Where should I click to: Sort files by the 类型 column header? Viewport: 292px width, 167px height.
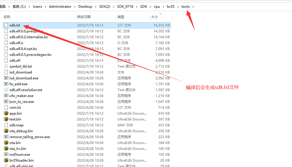[121, 17]
